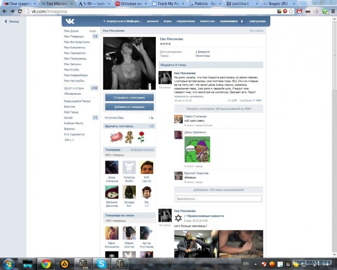
Task: Click the red rose gift icon
Action: coord(141,137)
